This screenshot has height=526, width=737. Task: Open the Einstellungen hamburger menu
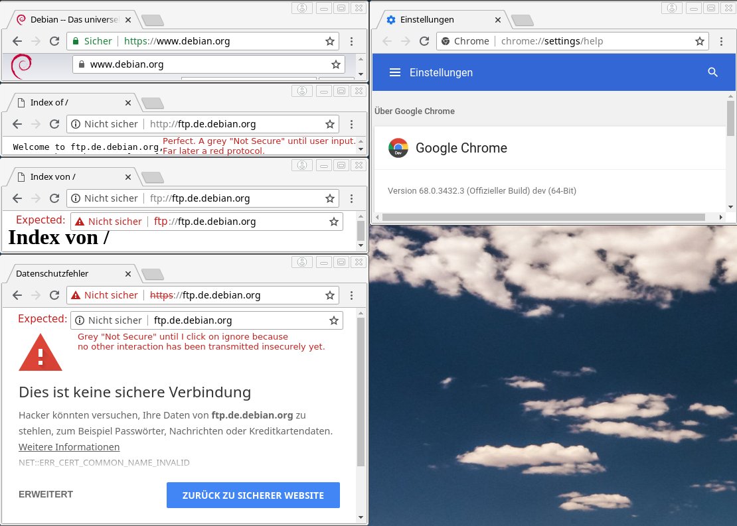pyautogui.click(x=395, y=72)
